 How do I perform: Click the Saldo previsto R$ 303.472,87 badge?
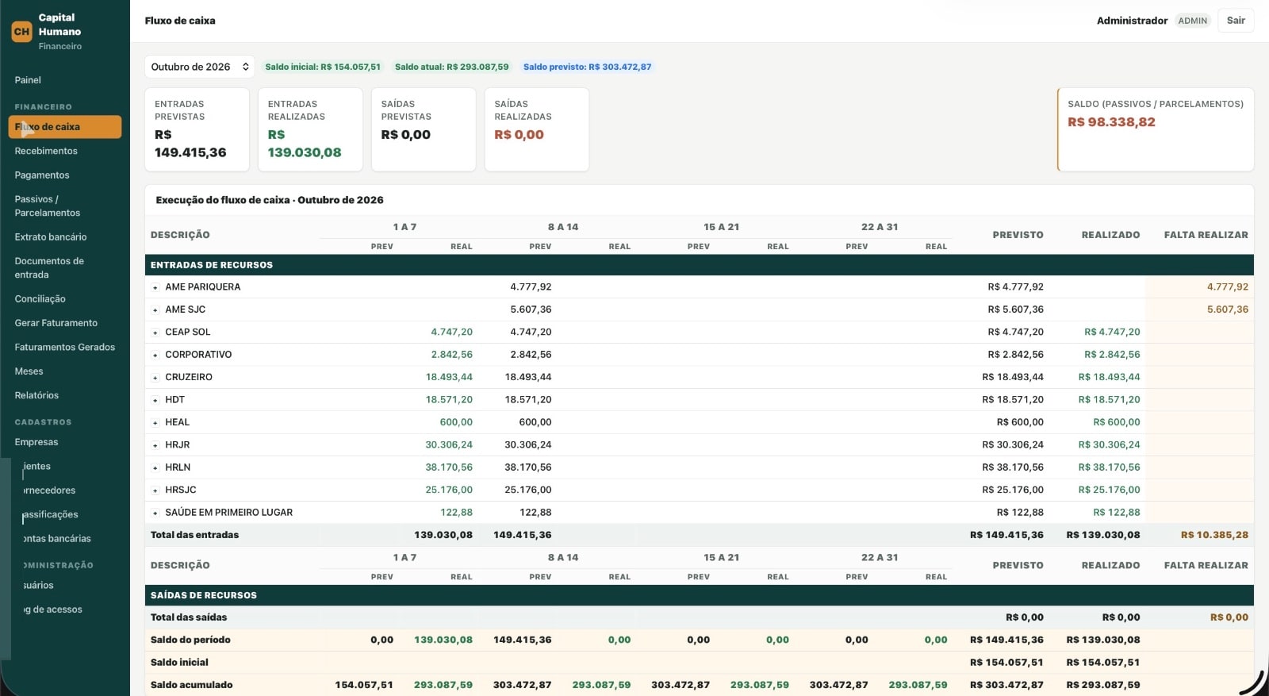(x=587, y=67)
